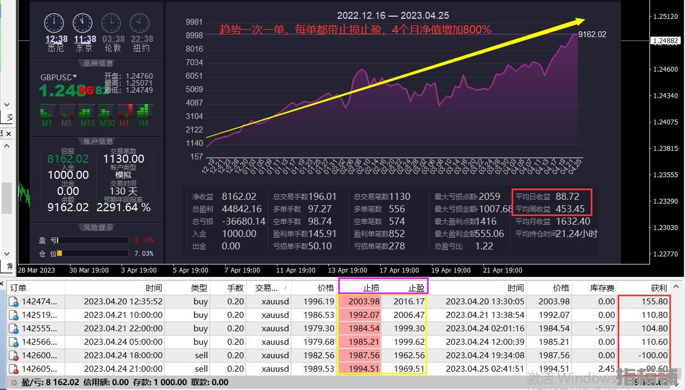
Task: Click stop loss value 1987.56
Action: pos(364,356)
